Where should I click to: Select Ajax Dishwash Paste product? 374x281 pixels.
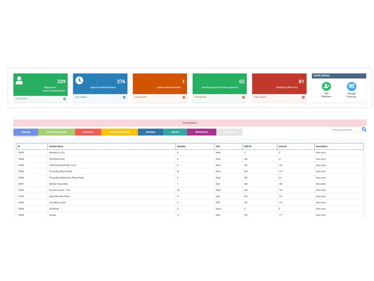click(x=59, y=196)
